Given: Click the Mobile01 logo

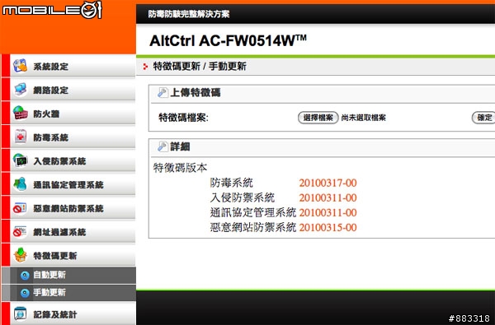Looking at the screenshot, I should [x=52, y=10].
